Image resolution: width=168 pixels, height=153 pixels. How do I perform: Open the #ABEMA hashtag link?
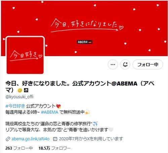coord(50,112)
